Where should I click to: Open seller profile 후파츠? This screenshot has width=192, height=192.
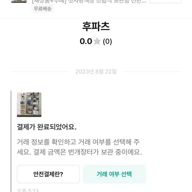(96, 26)
